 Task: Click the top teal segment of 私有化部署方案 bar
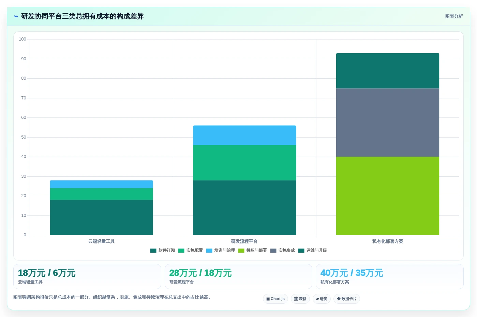tap(388, 71)
